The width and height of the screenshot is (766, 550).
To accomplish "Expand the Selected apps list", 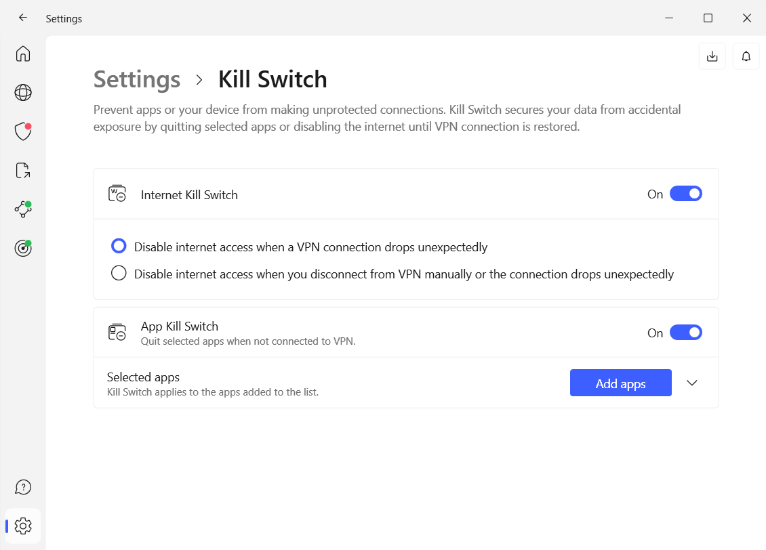I will click(691, 383).
